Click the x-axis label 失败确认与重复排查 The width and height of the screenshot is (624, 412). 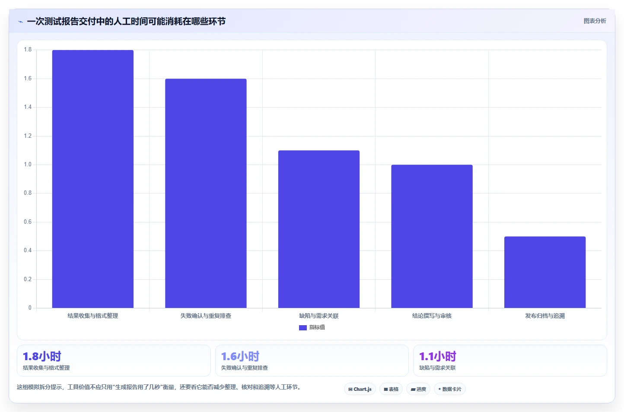click(x=206, y=316)
